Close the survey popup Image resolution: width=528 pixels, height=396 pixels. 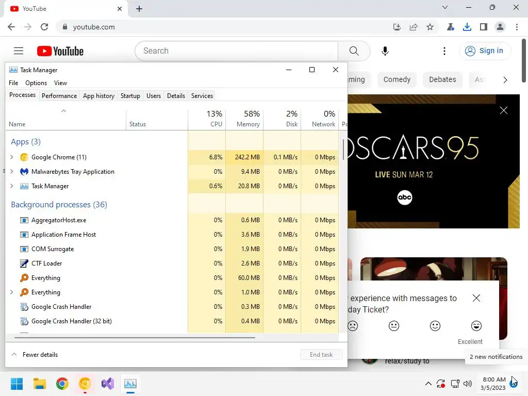(x=476, y=298)
